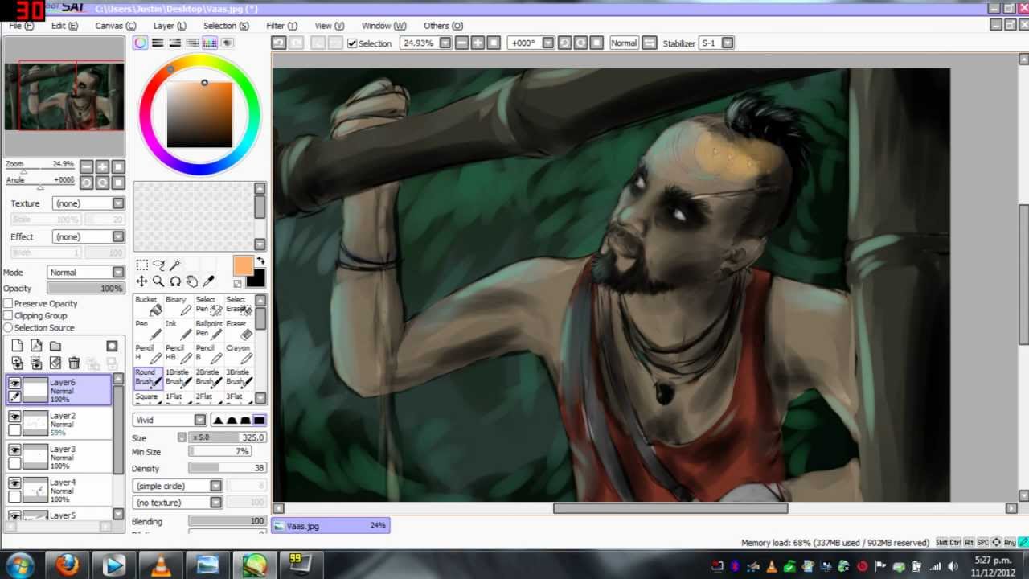
Task: Enable Clipping Group
Action: coord(8,315)
